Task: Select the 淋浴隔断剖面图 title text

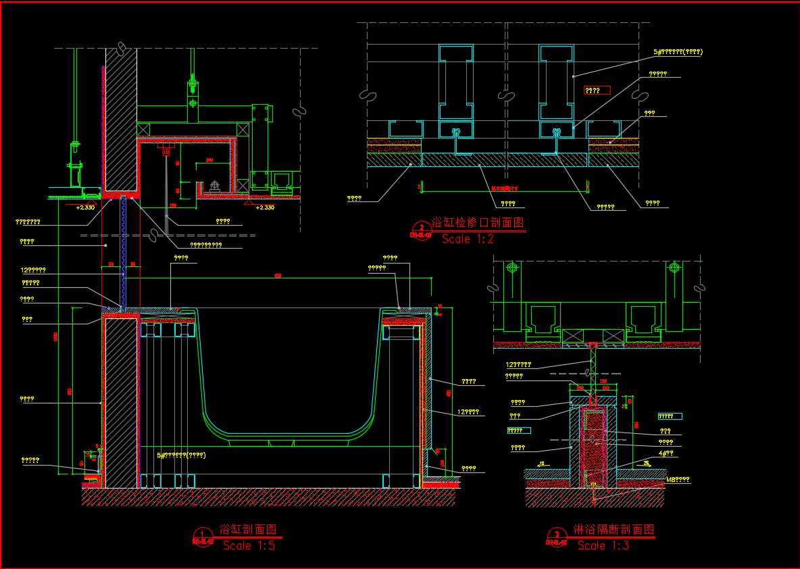Action: click(x=614, y=529)
